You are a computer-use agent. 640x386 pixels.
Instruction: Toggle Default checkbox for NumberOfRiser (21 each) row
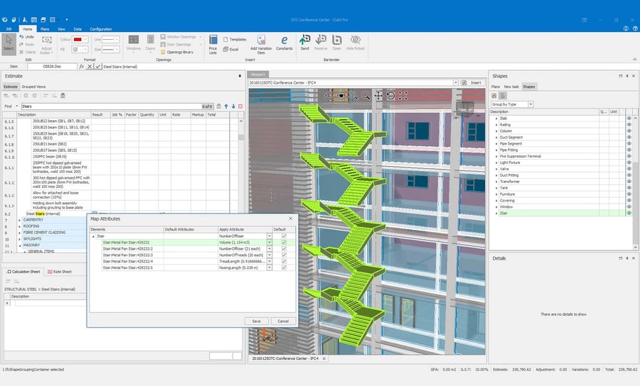[x=284, y=249]
